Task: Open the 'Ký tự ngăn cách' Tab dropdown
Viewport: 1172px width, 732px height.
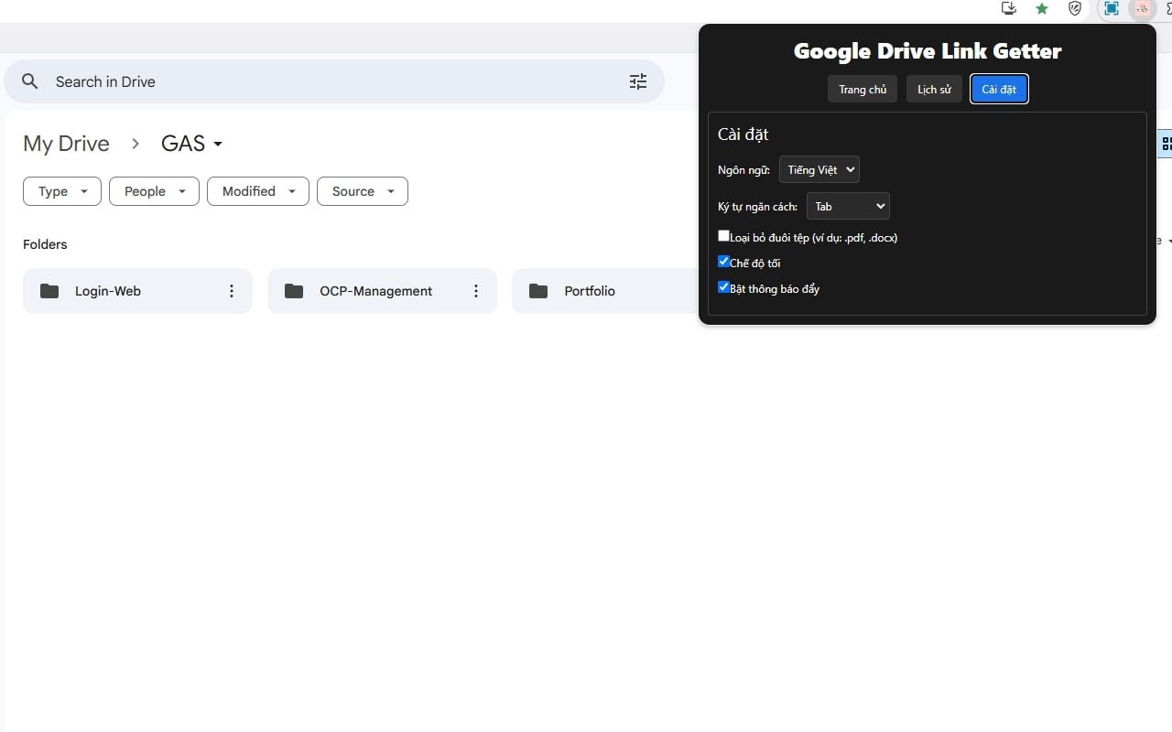Action: (848, 206)
